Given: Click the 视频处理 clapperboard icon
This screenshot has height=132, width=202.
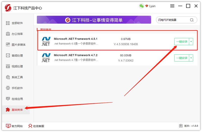Looking at the screenshot, I should click(x=8, y=66).
